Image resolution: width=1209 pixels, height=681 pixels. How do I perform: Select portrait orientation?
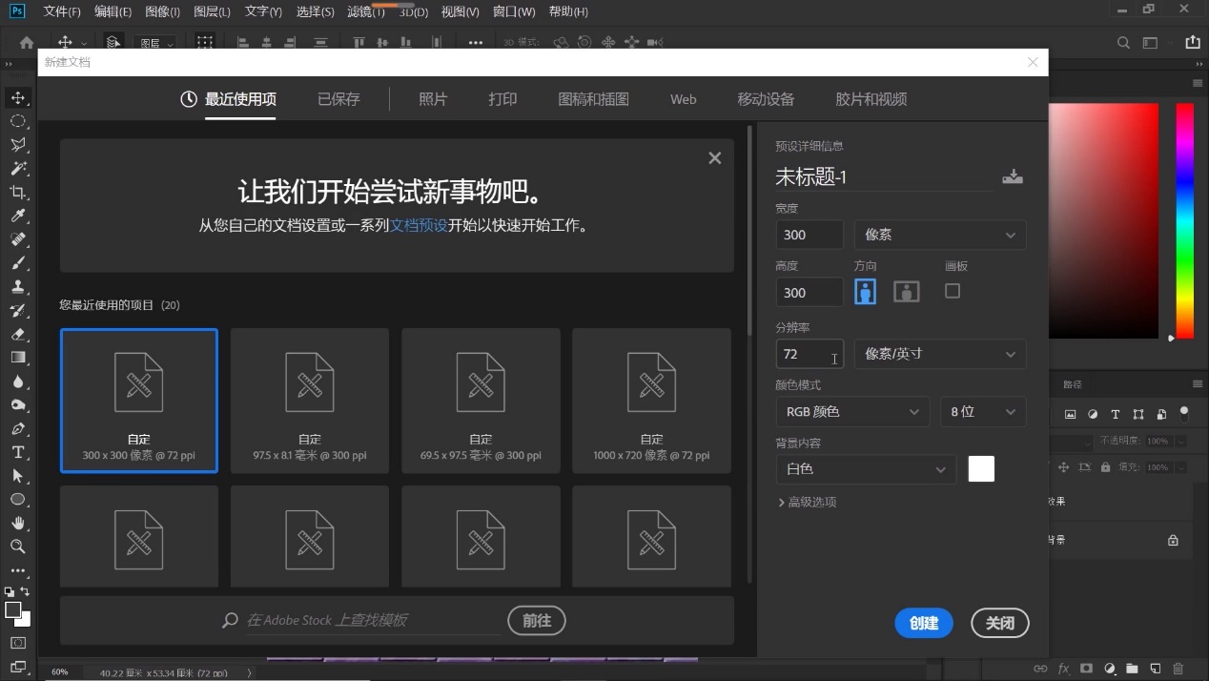click(x=865, y=291)
